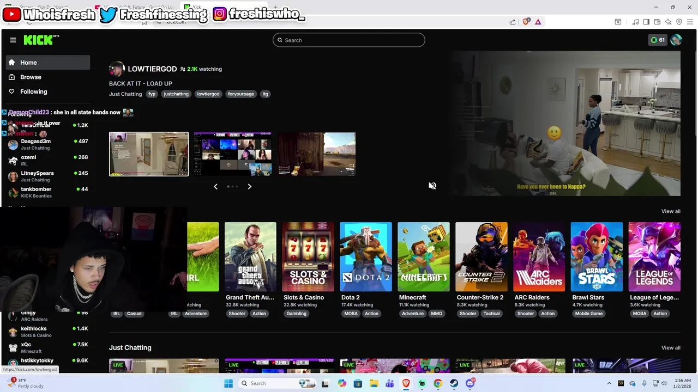Open Dasgasd3m channel in sidebar
Screen dimensions: 698x392
click(x=48, y=144)
